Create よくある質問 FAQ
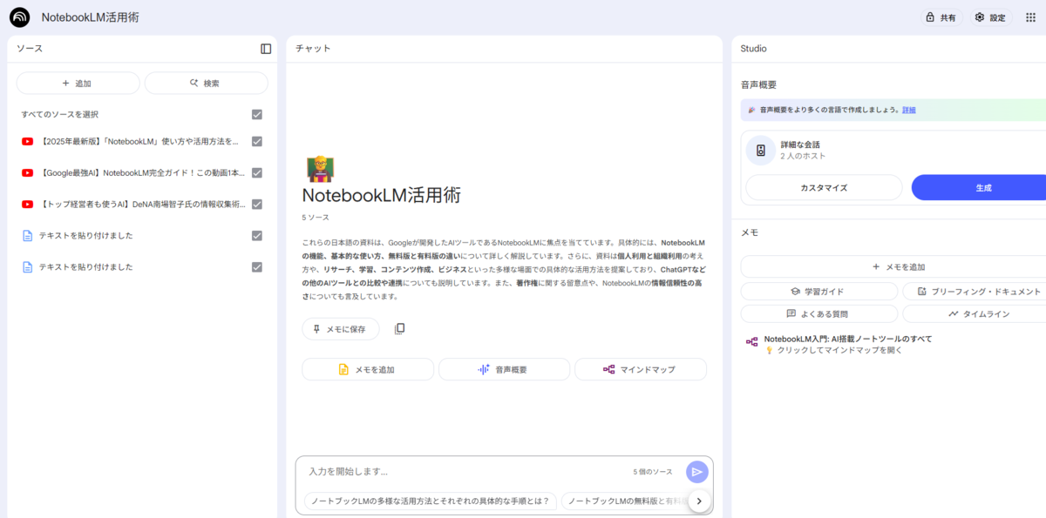1046x518 pixels. (818, 313)
